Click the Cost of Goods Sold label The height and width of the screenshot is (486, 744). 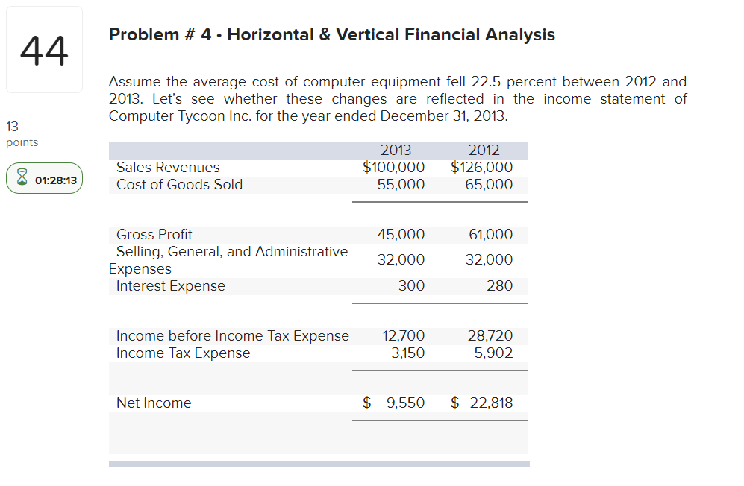click(x=178, y=184)
